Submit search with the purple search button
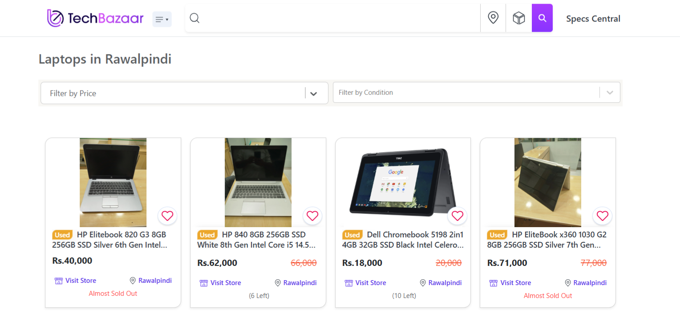The height and width of the screenshot is (314, 680). [x=542, y=18]
